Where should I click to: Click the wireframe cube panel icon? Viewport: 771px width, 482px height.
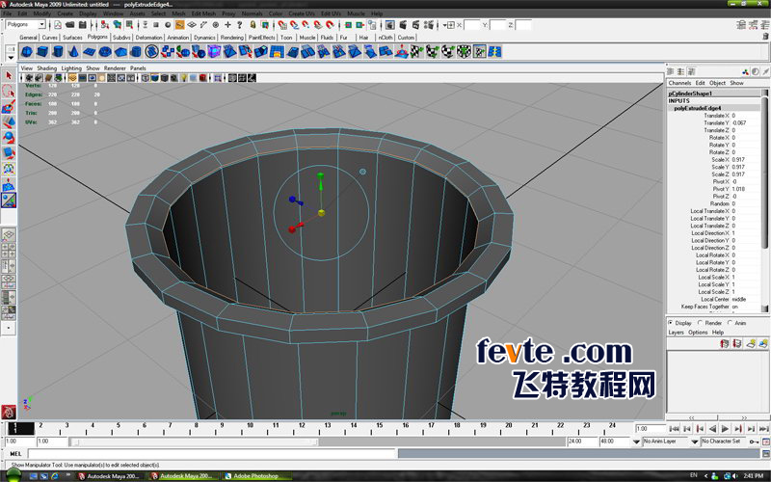(x=146, y=78)
